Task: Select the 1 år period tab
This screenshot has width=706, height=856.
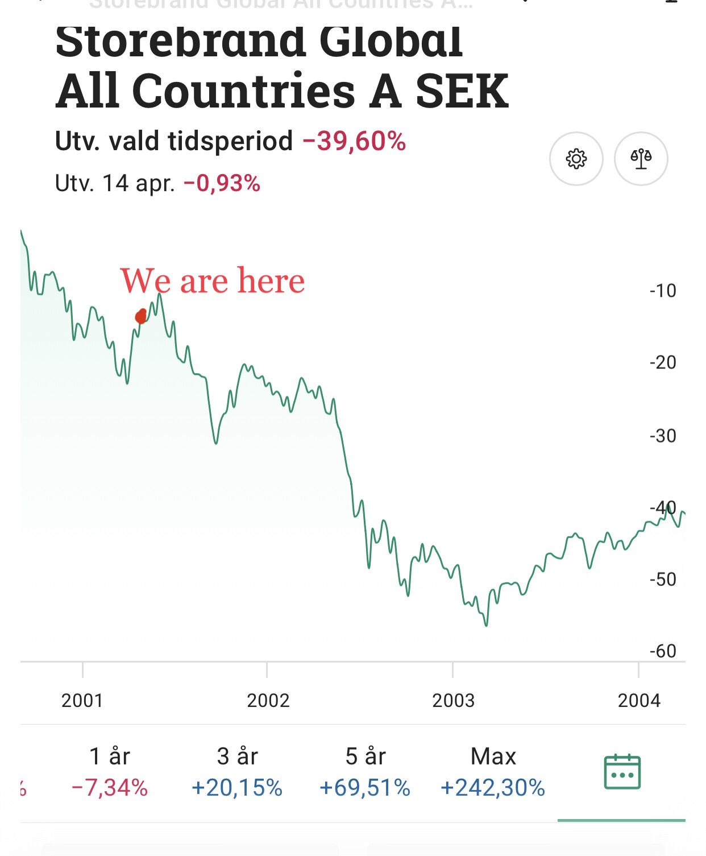Action: click(110, 771)
